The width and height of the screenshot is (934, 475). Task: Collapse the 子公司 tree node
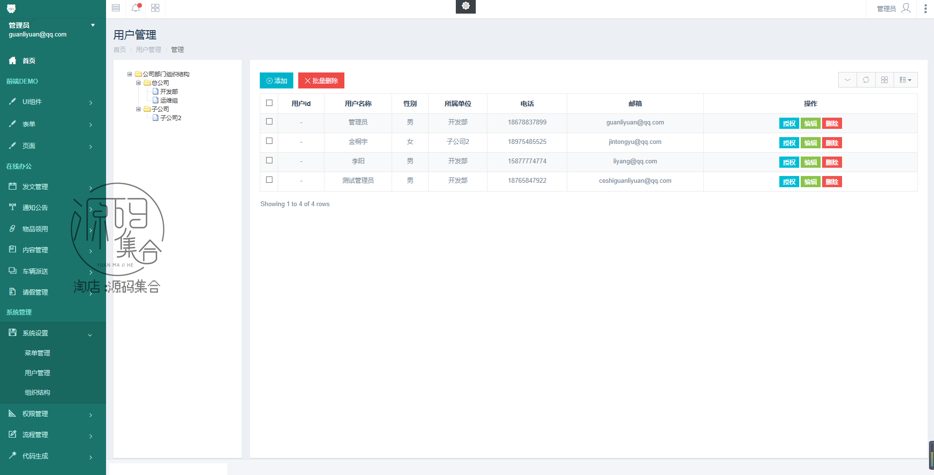click(x=139, y=109)
